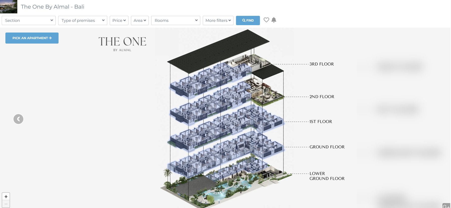Click the THE ONE by Almal logo

[x=122, y=44]
